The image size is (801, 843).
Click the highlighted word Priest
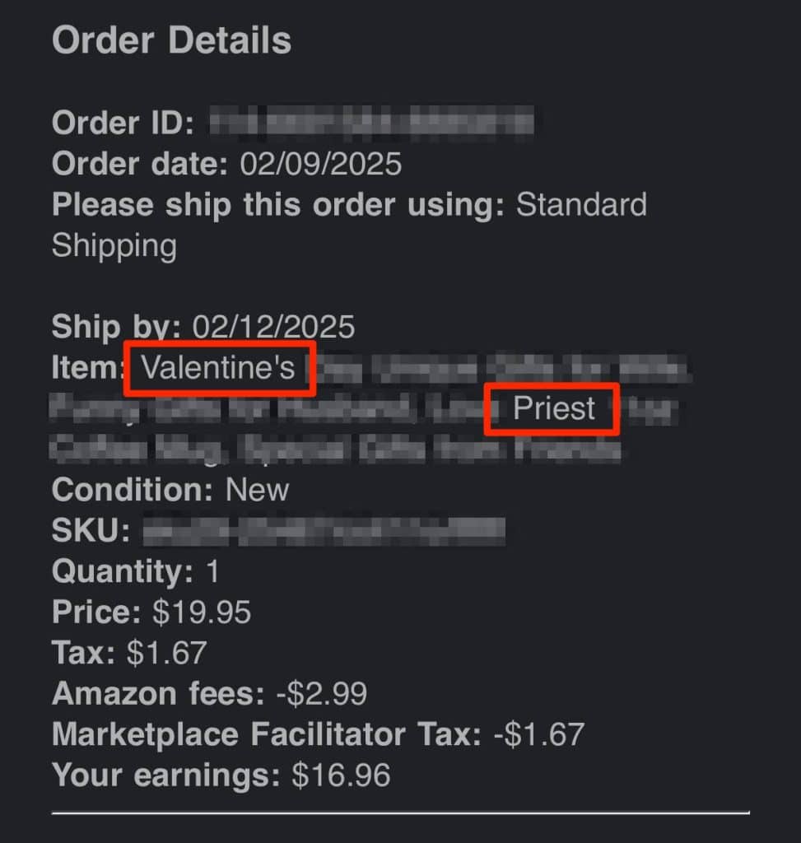coord(554,408)
